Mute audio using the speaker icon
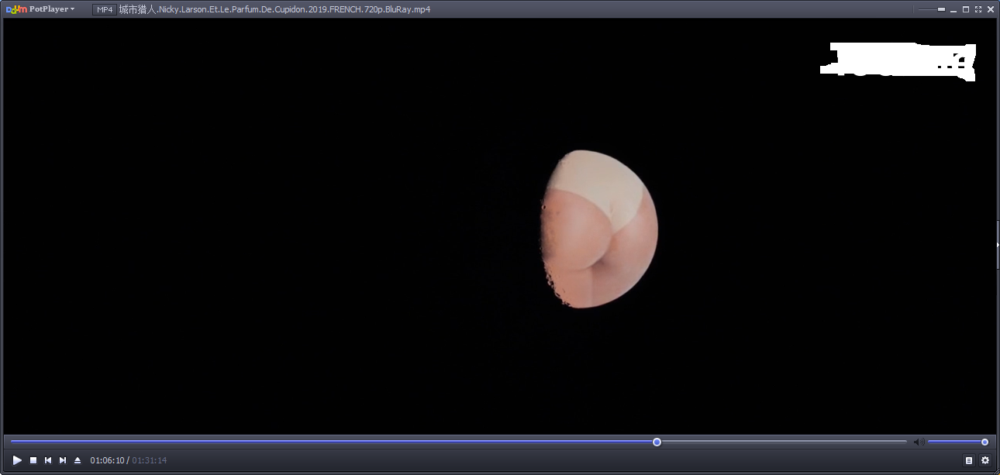This screenshot has width=1000, height=475. (x=919, y=442)
